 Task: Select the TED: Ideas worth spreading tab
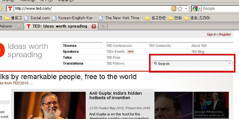[x=61, y=26]
